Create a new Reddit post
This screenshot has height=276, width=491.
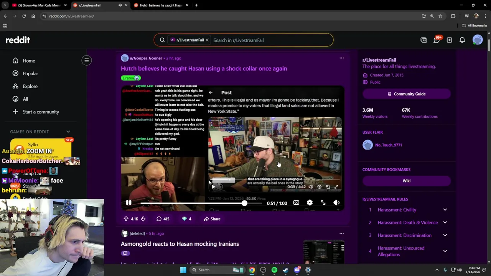tap(449, 40)
